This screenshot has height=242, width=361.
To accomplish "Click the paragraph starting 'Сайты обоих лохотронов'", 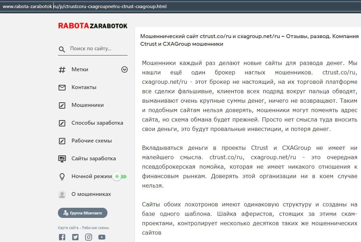I will (250, 219).
